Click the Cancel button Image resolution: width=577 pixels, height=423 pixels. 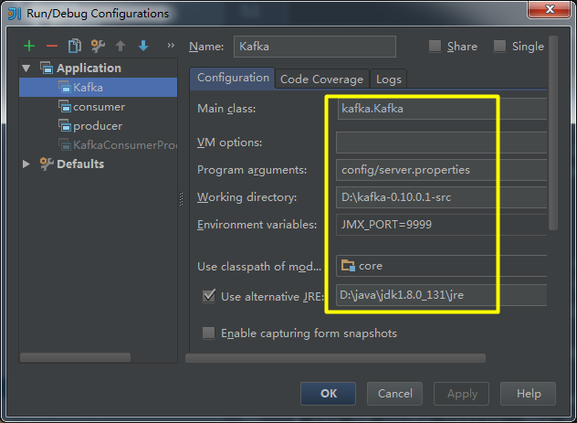[x=394, y=394]
